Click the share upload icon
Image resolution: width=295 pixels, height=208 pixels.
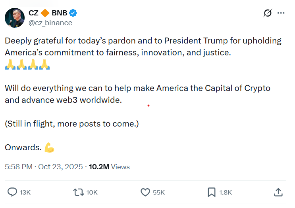point(278,192)
